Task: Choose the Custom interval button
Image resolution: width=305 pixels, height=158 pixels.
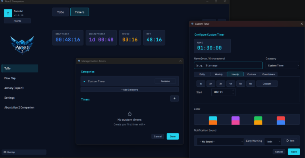Action: pos(267,84)
